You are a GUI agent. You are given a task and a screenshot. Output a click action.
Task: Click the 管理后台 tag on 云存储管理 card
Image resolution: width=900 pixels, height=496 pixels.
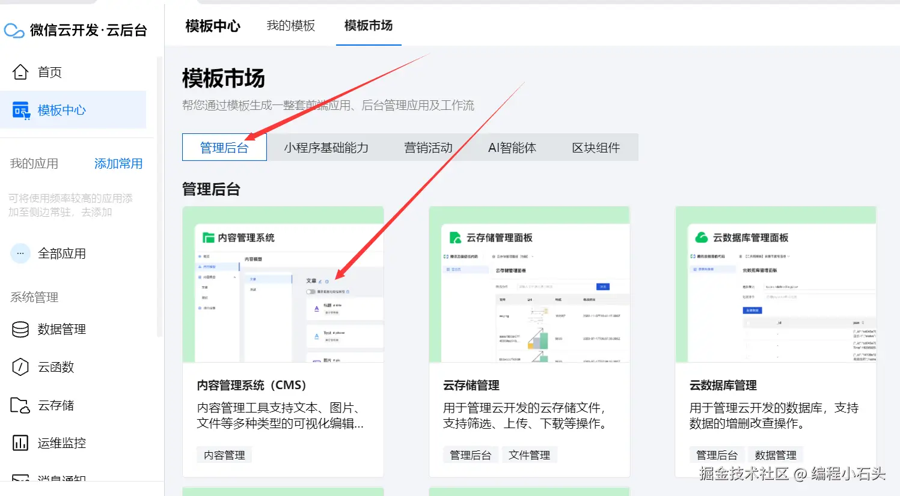pos(471,455)
